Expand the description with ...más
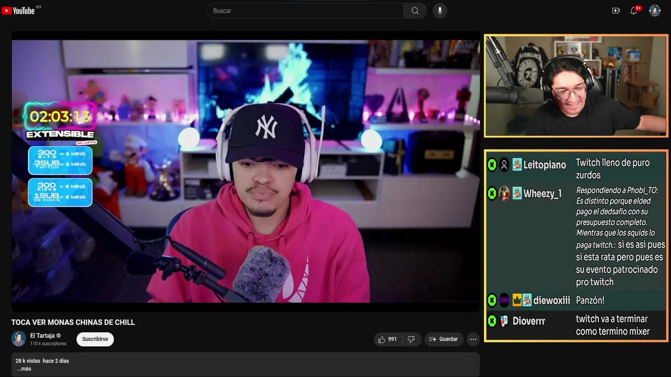The height and width of the screenshot is (377, 671). [x=24, y=369]
